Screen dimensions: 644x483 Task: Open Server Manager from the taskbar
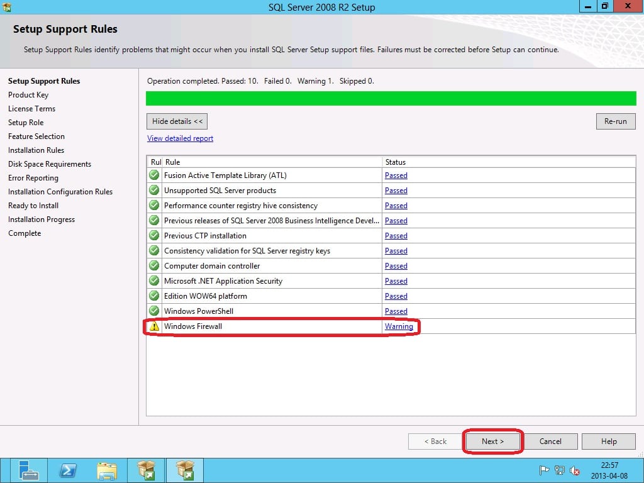point(28,470)
